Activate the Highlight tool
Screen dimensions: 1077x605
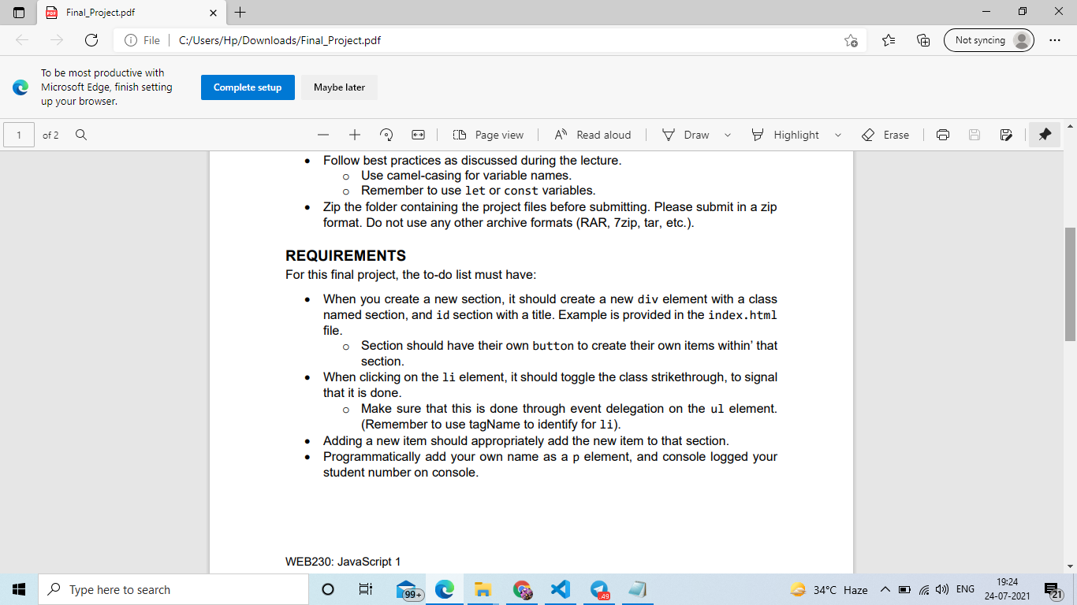click(785, 135)
